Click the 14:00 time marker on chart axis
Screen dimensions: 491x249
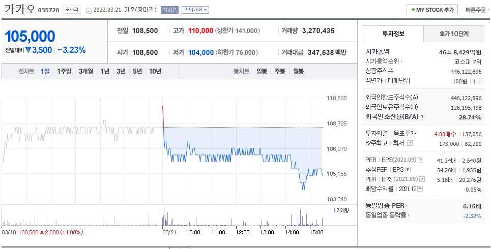coord(292,232)
